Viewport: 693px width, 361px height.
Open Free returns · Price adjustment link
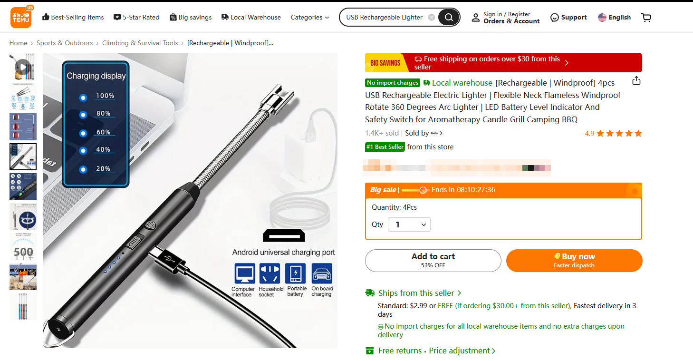pyautogui.click(x=437, y=351)
